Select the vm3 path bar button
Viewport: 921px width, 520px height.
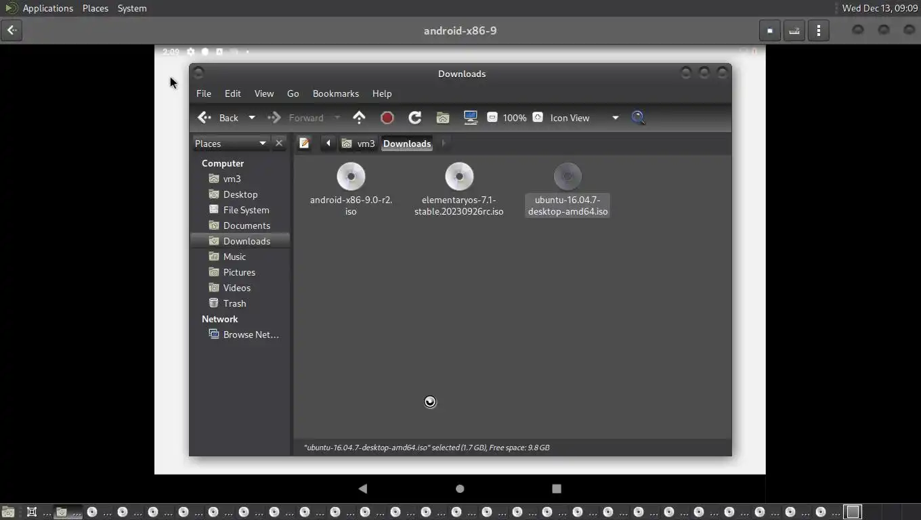(358, 144)
